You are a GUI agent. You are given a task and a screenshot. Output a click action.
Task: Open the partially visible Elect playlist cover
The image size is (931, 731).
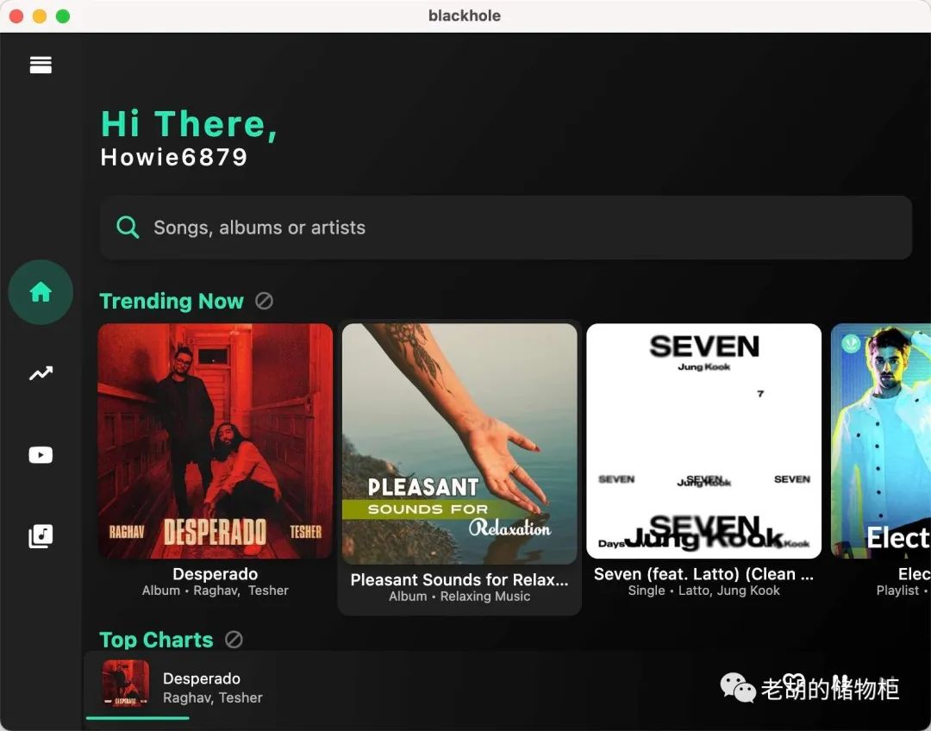[880, 440]
